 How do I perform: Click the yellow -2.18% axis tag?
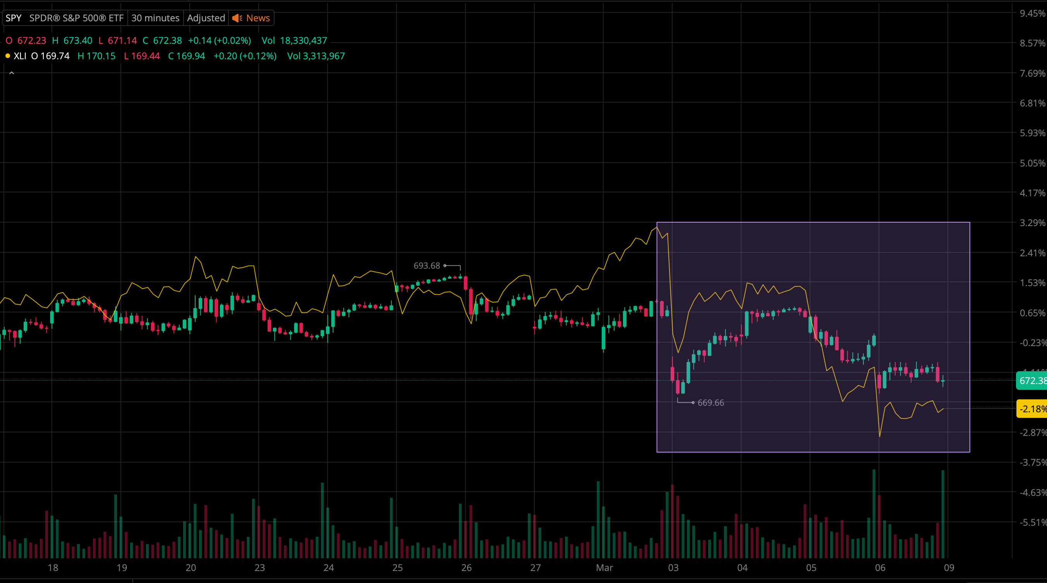click(x=1032, y=409)
